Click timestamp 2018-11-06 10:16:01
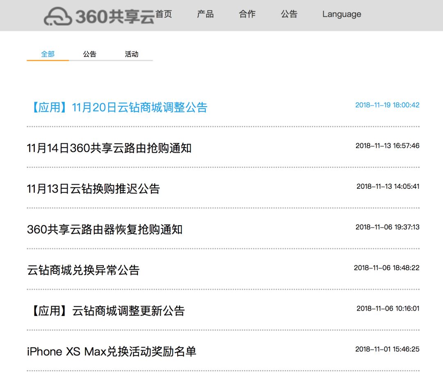 [388, 309]
